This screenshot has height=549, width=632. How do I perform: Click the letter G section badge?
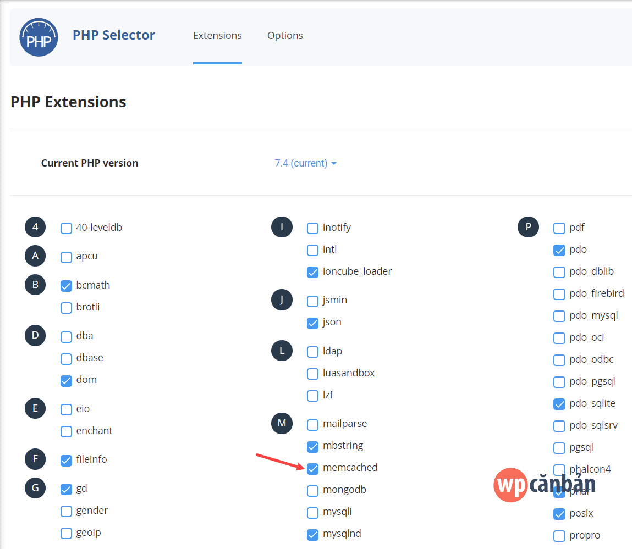35,488
